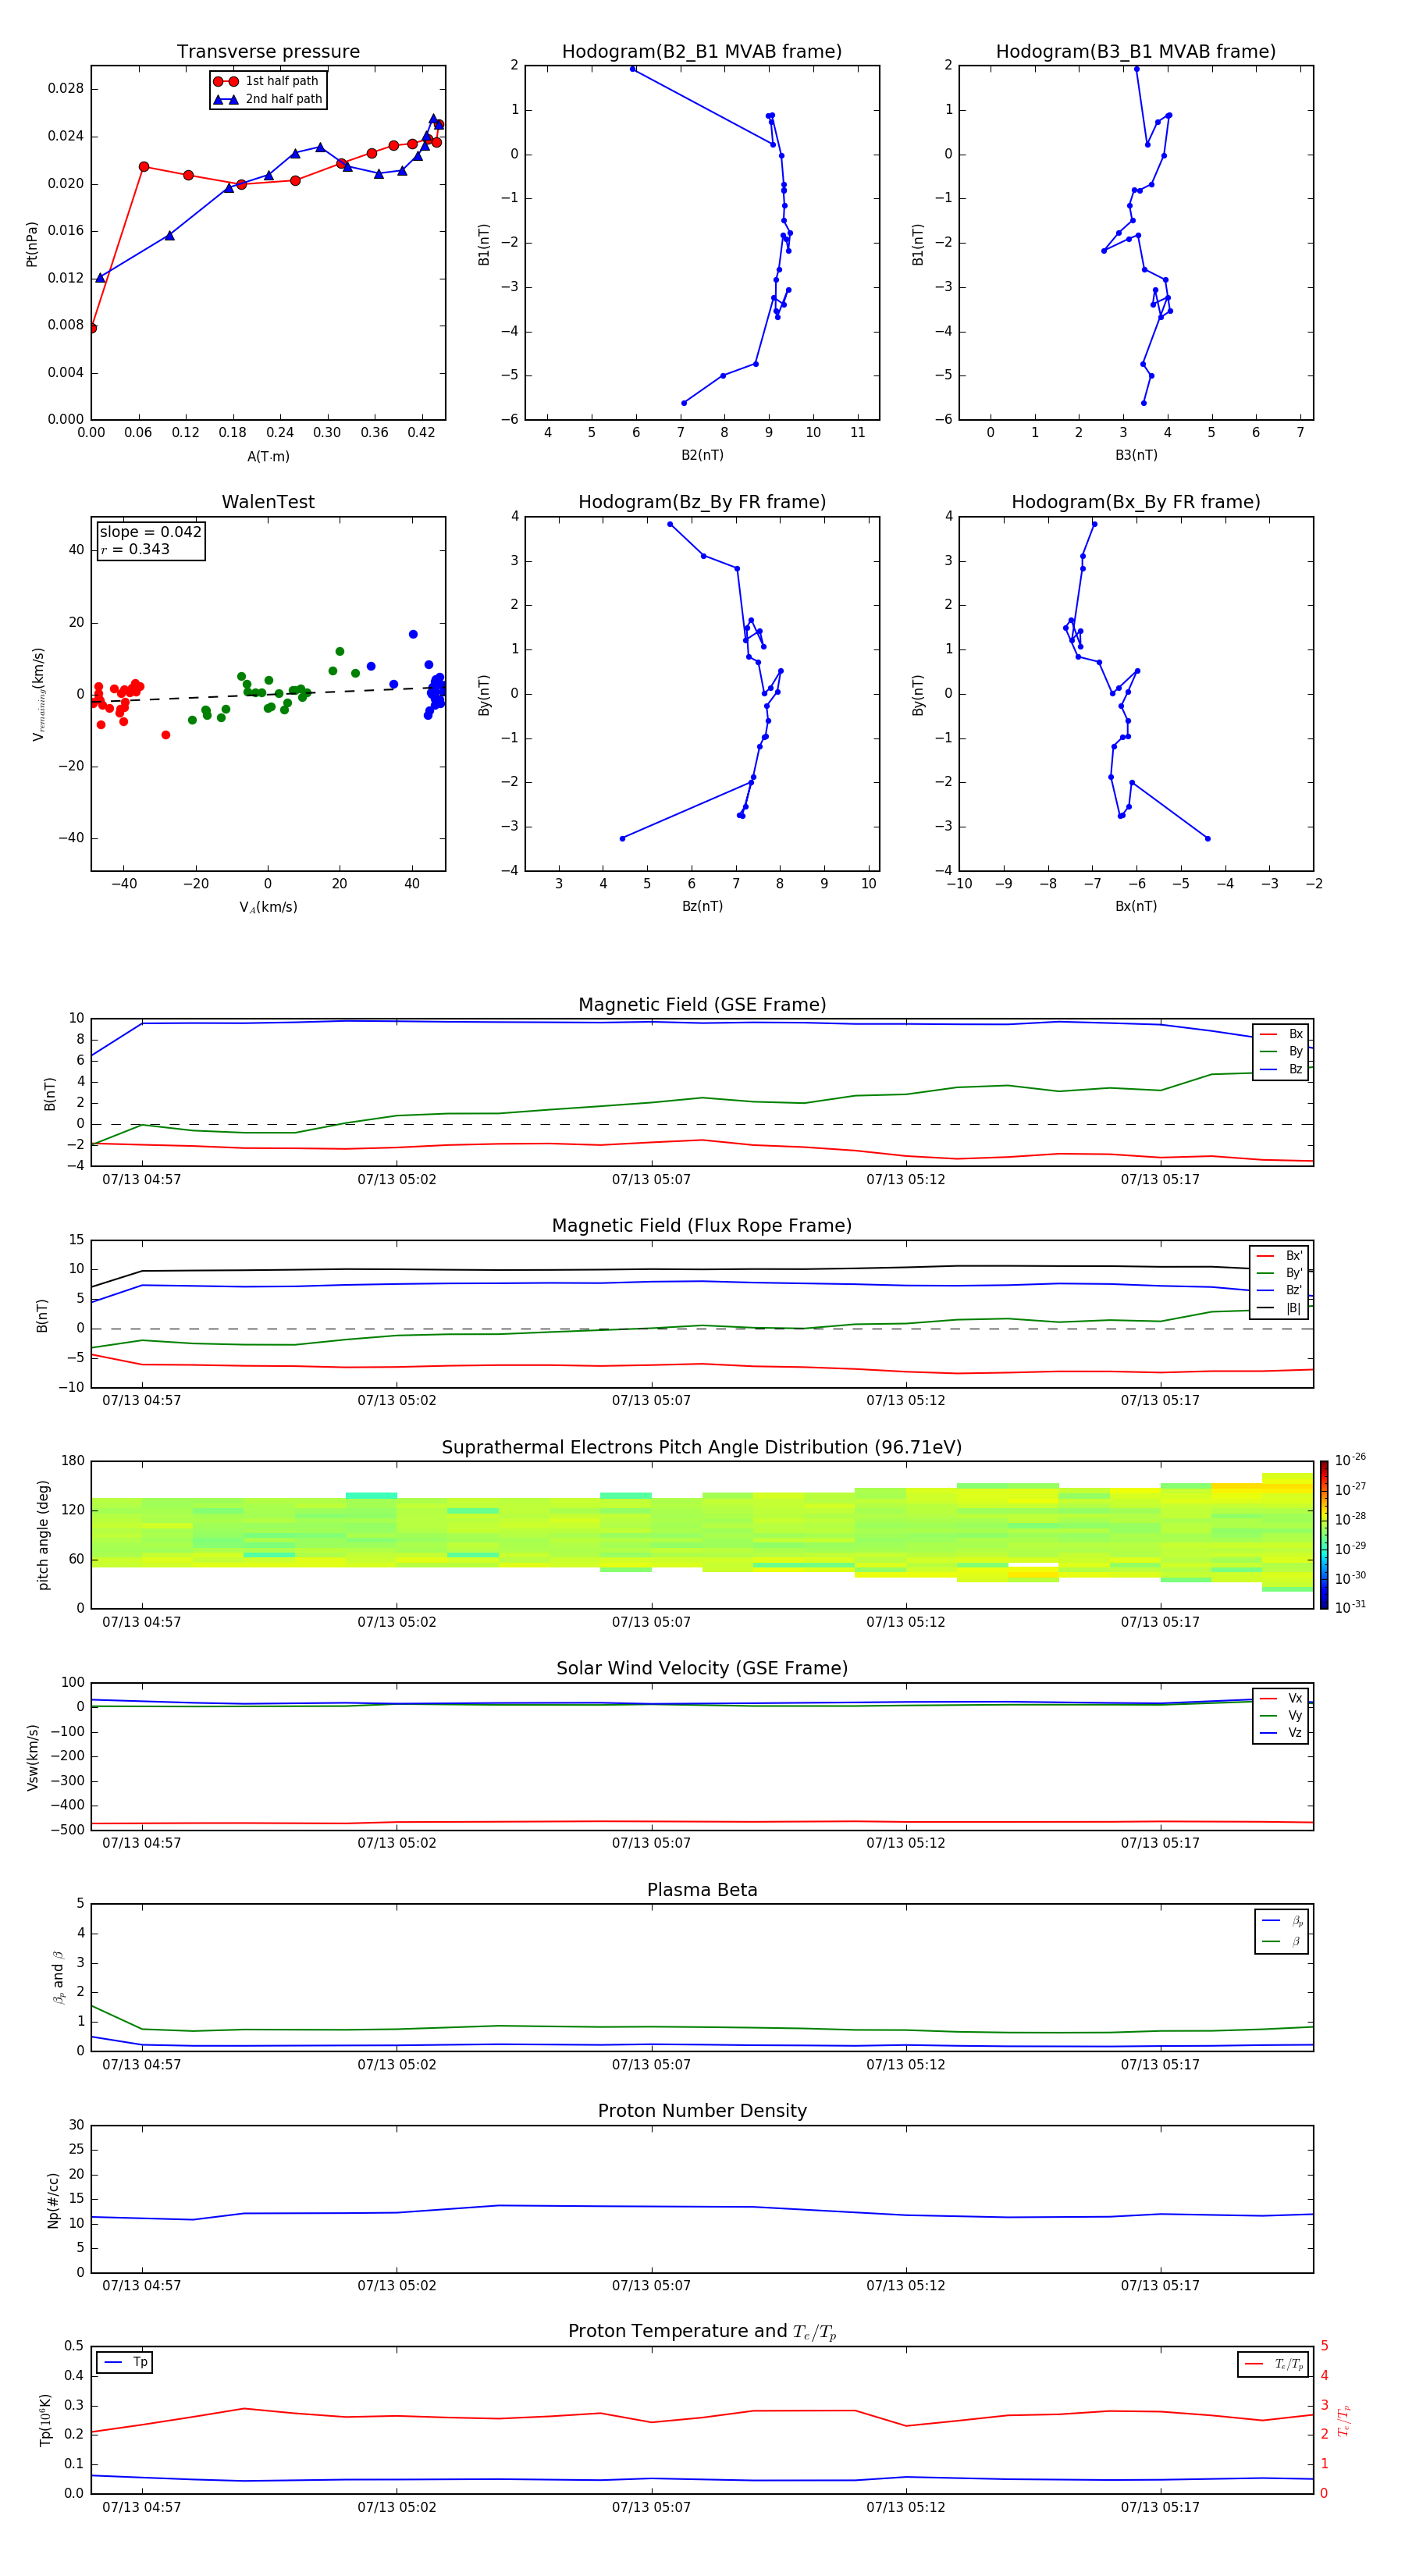Select the Bx legend entry in GSE field plot
1405x2576 pixels.
(1281, 1034)
